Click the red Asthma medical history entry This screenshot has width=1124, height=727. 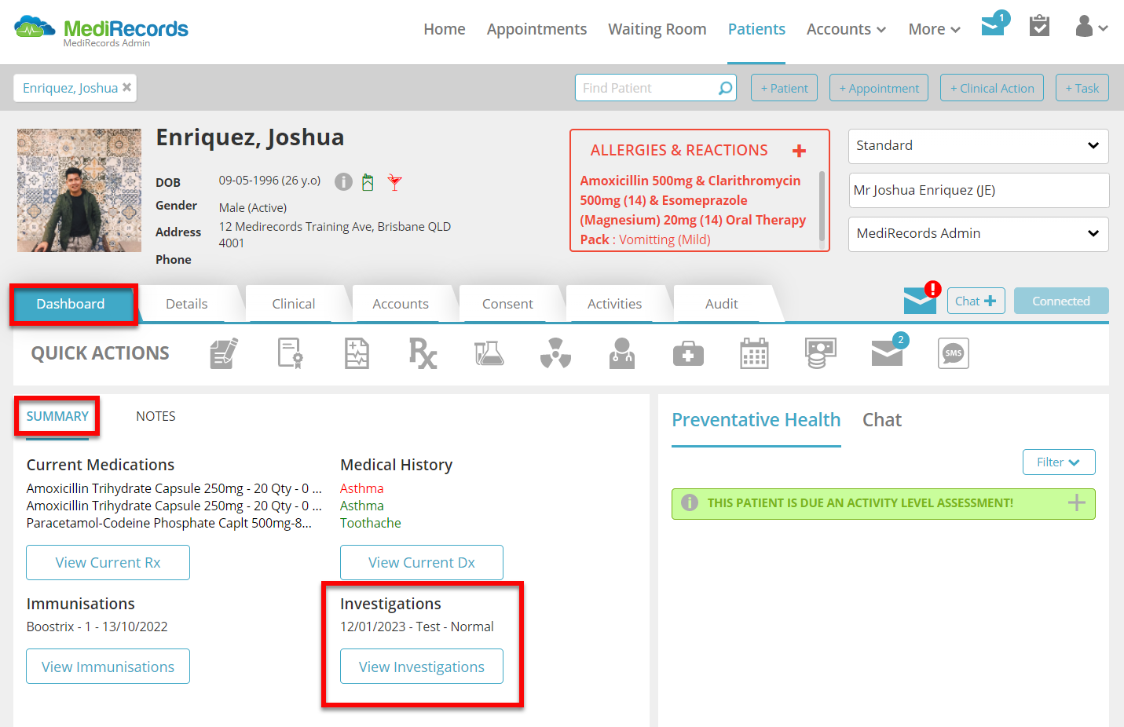(x=362, y=488)
